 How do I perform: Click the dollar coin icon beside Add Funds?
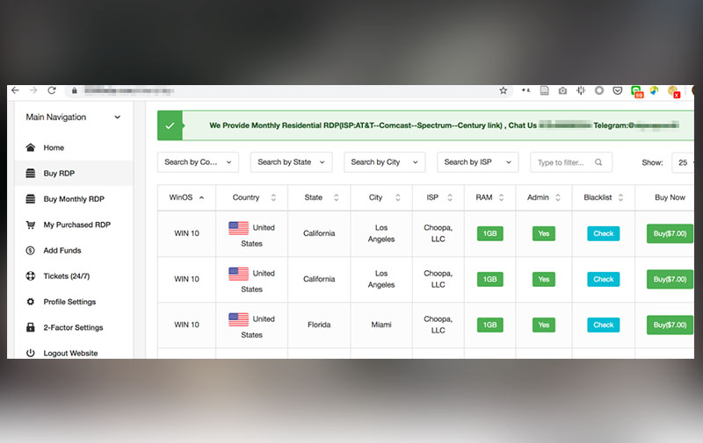coord(31,251)
